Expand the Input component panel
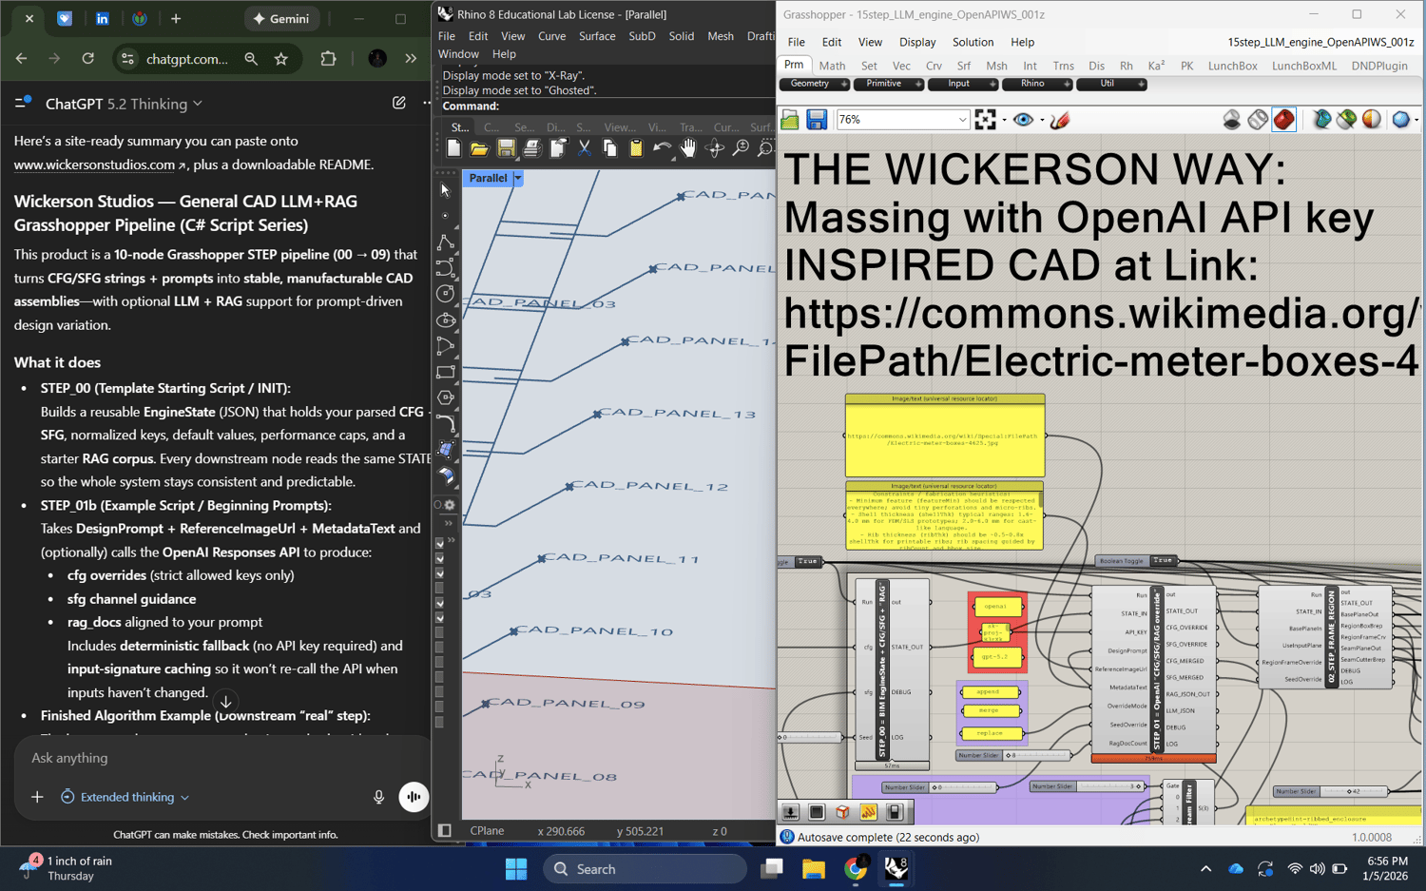The width and height of the screenshot is (1426, 891). coord(963,84)
